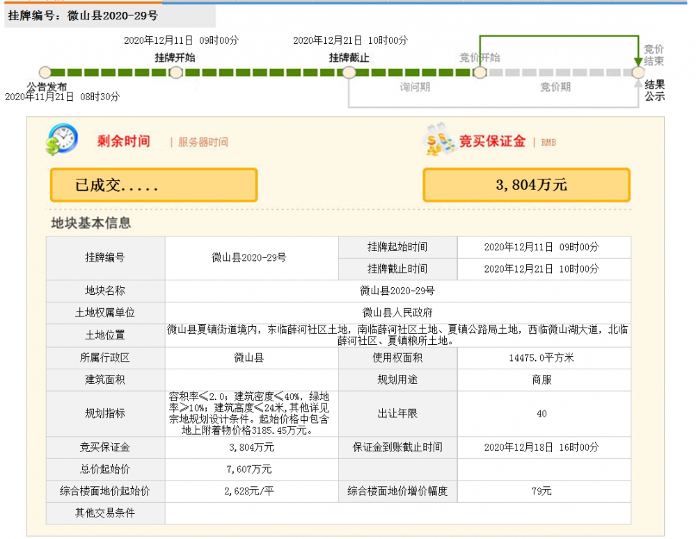Click the 3,804万元 deposit amount box
Viewport: 696px width, 539px height.
pyautogui.click(x=526, y=185)
